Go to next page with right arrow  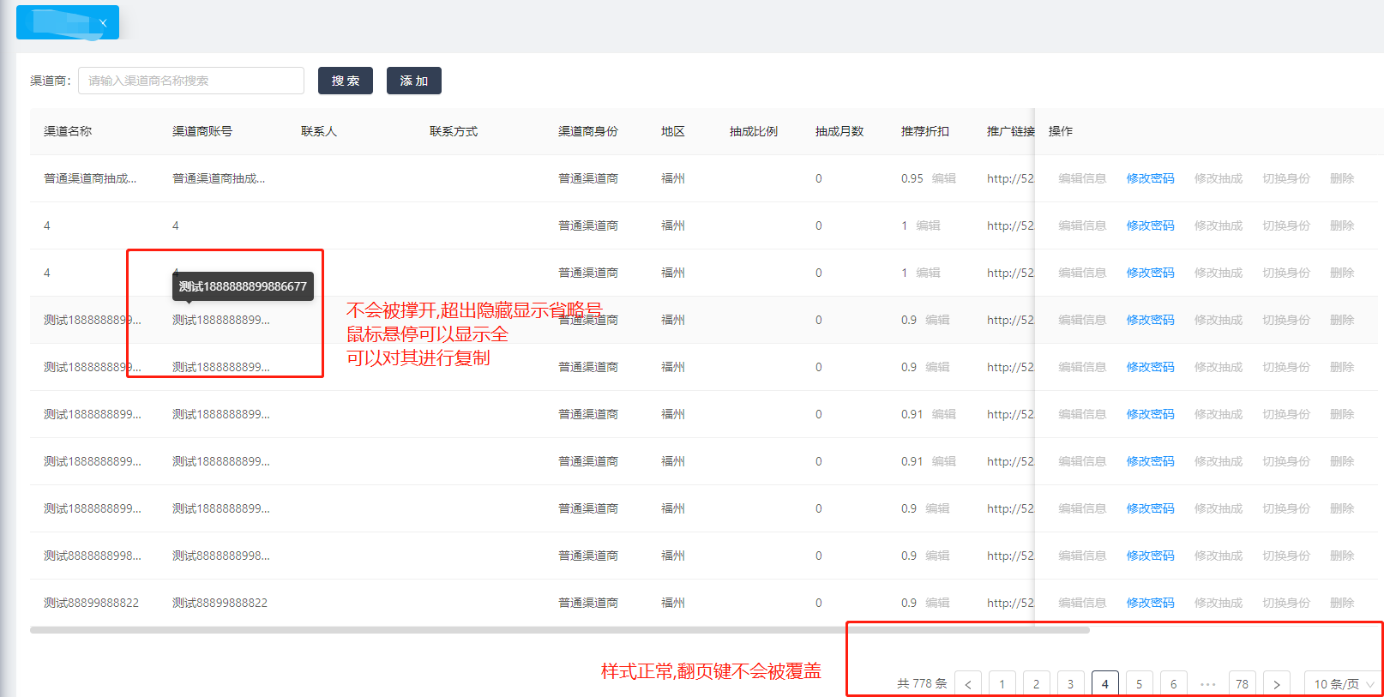click(x=1277, y=683)
